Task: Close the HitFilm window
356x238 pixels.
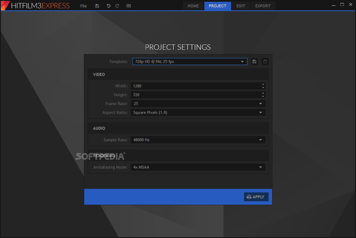Action: point(350,4)
